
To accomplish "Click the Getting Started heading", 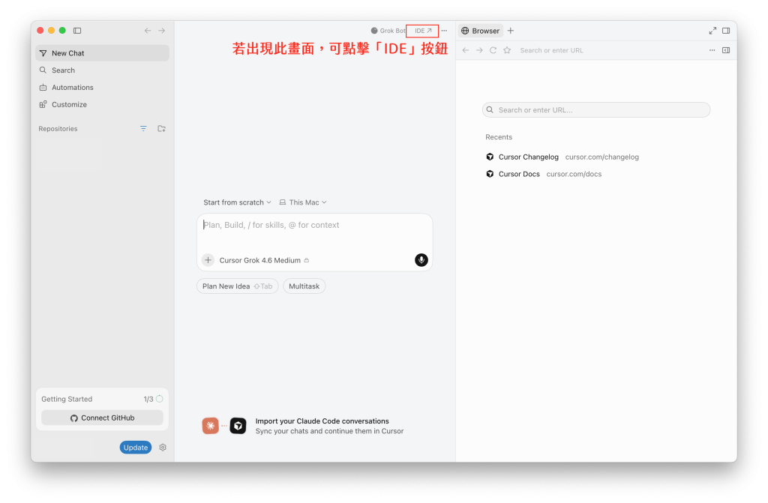I will click(67, 399).
